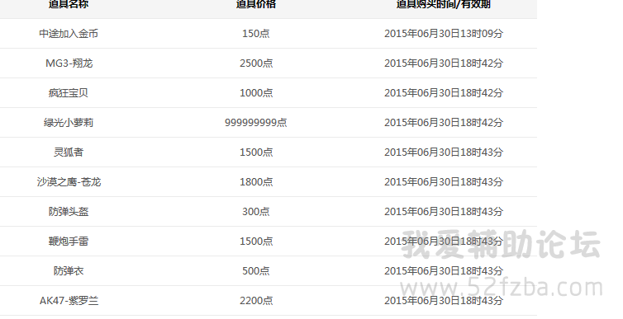Click the 道具购买时间/有效期 column header

[444, 4]
